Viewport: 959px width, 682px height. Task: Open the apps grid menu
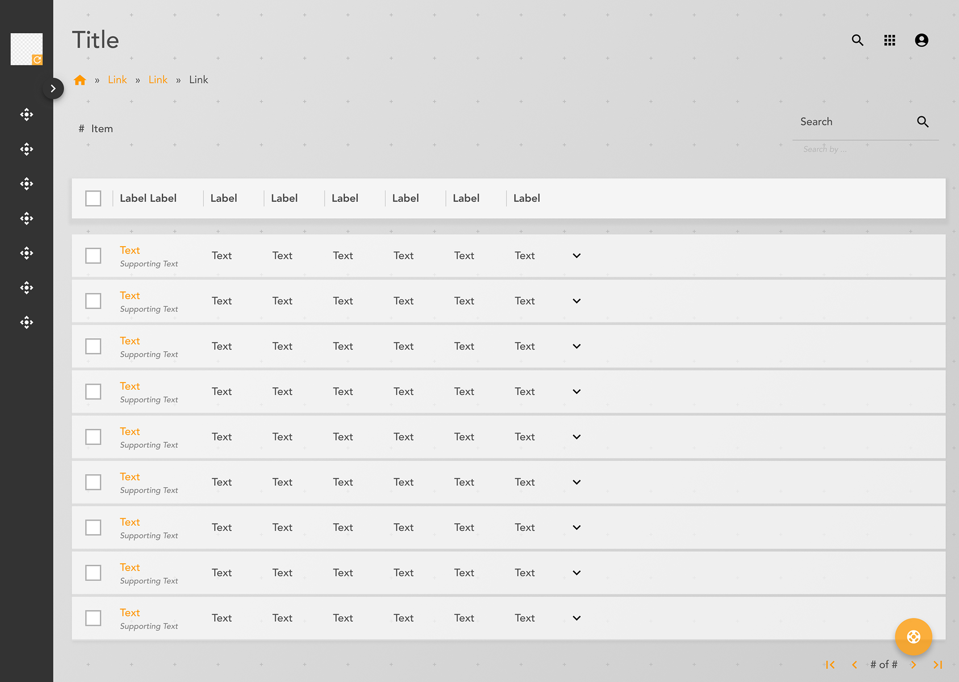(890, 40)
